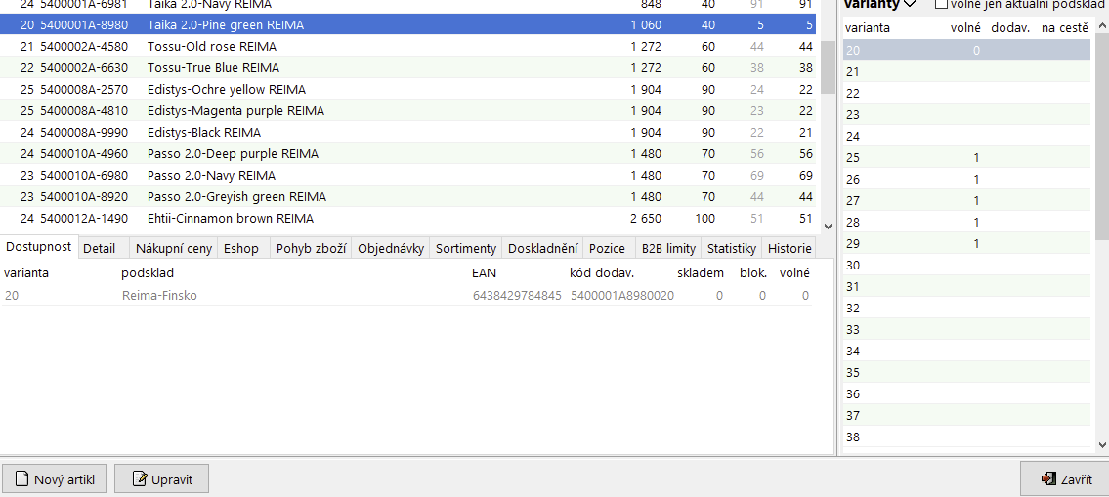Switch to the B2B limity tab
The width and height of the screenshot is (1109, 497).
(x=668, y=248)
